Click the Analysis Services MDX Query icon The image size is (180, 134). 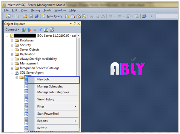[x=73, y=16]
